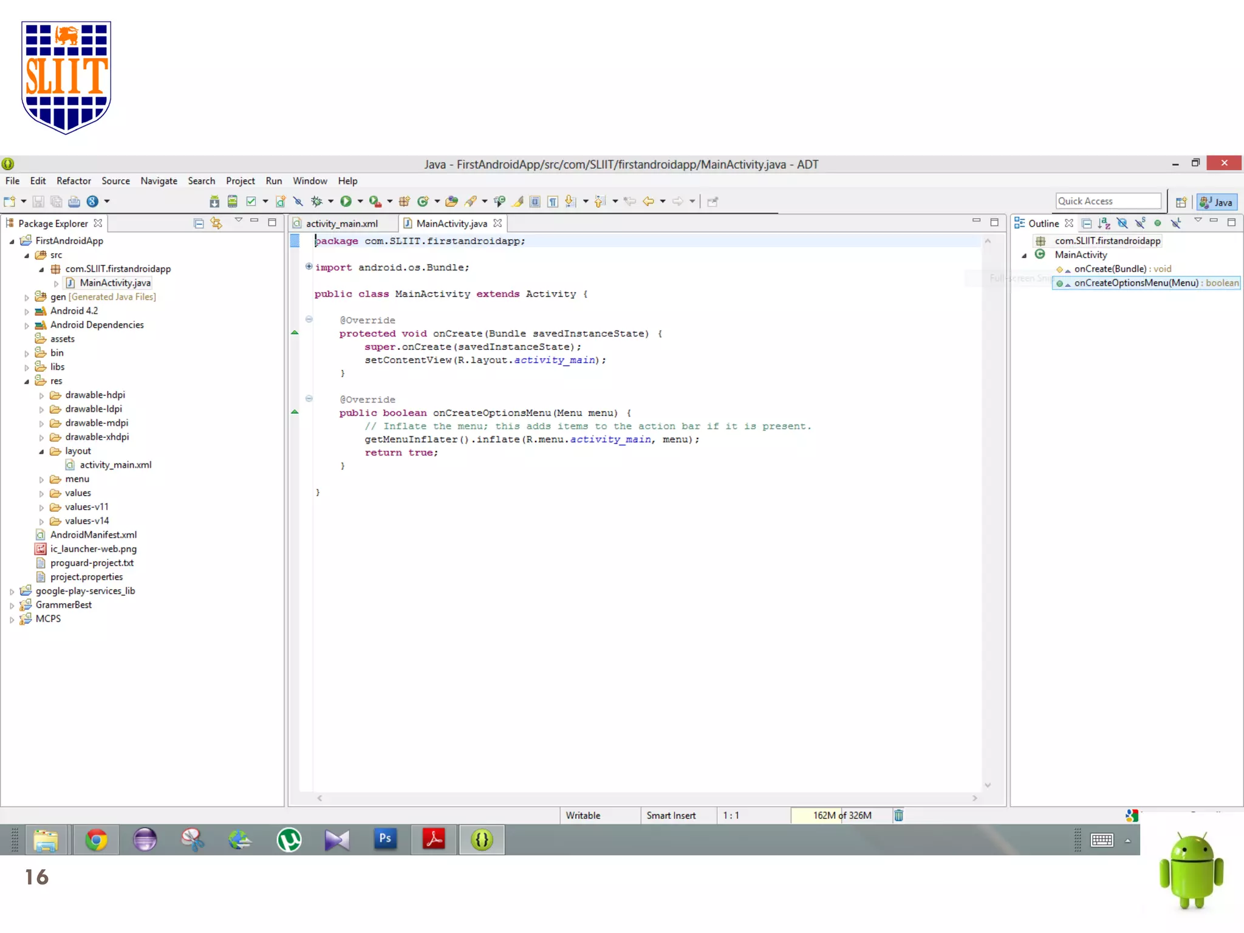Click the Quick Access search field
Image resolution: width=1244 pixels, height=933 pixels.
1107,201
